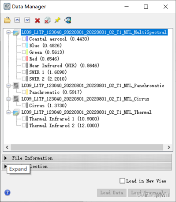Click the Expand All files toolbar icon

[27, 20]
